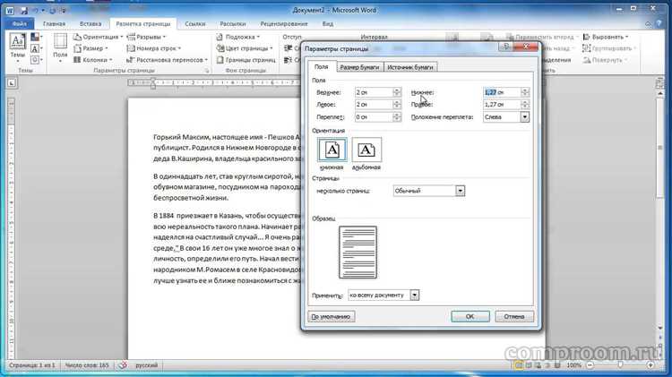Click the Верхнее margin field
This screenshot has height=377, width=672.
click(374, 92)
